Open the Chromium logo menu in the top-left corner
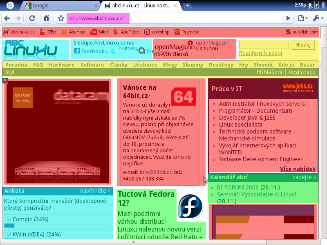 tap(9, 5)
